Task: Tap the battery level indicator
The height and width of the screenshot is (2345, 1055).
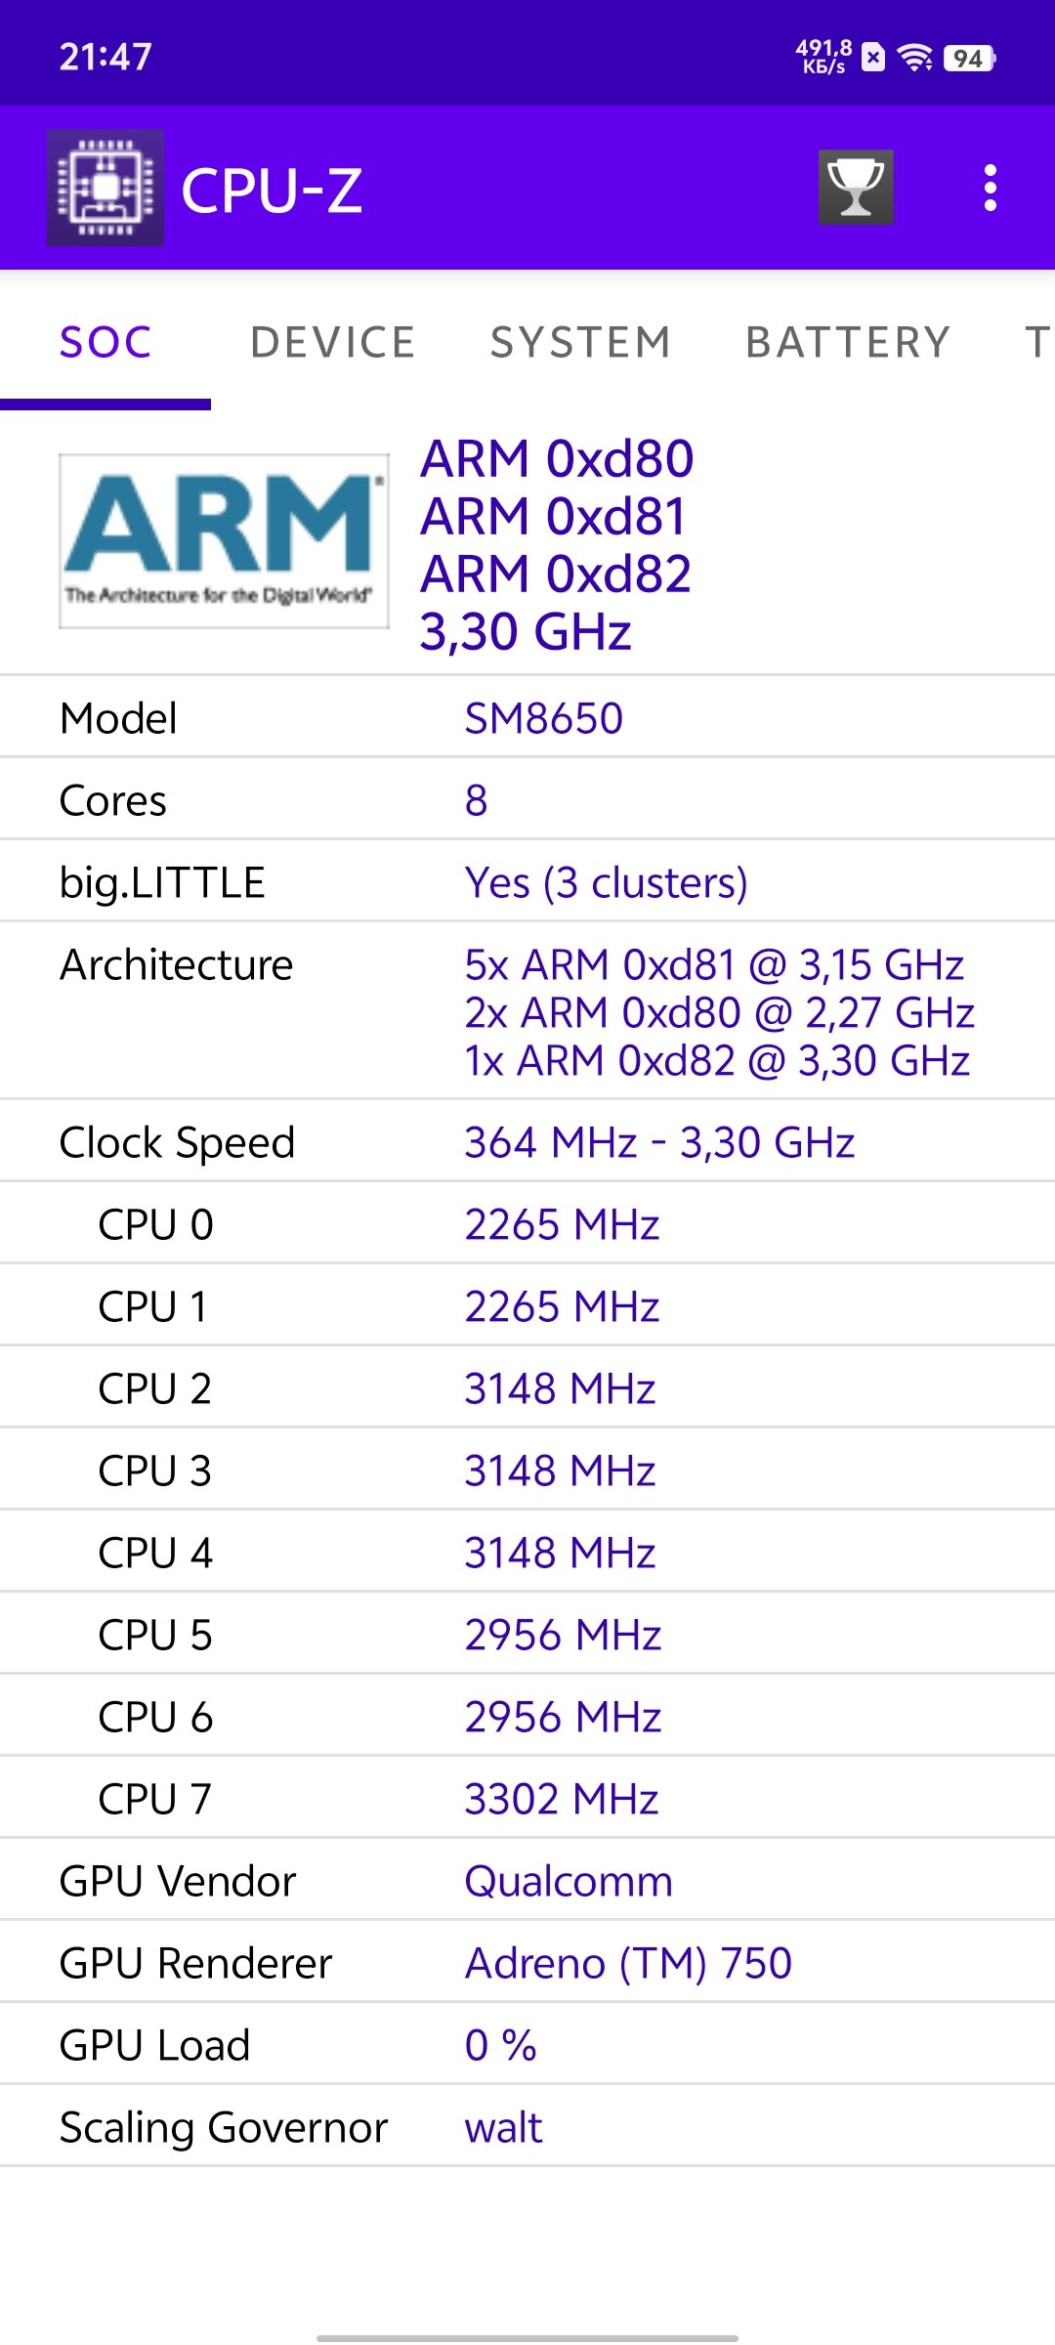Action: [969, 59]
